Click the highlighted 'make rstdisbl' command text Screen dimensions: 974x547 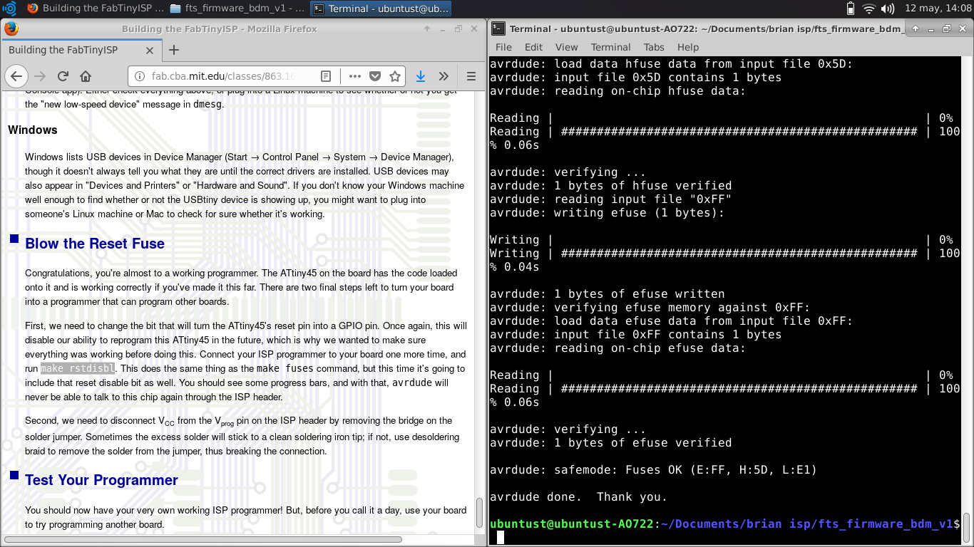78,369
